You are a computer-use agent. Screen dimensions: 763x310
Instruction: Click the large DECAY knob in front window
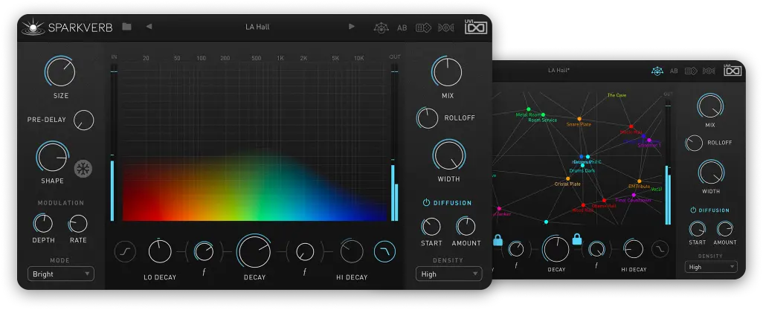pos(254,251)
